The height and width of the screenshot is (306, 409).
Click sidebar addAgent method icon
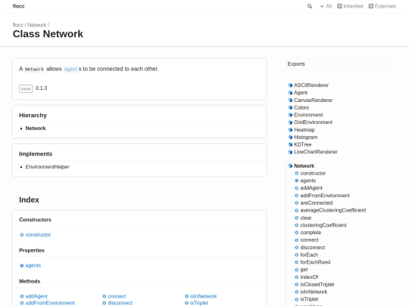click(297, 188)
